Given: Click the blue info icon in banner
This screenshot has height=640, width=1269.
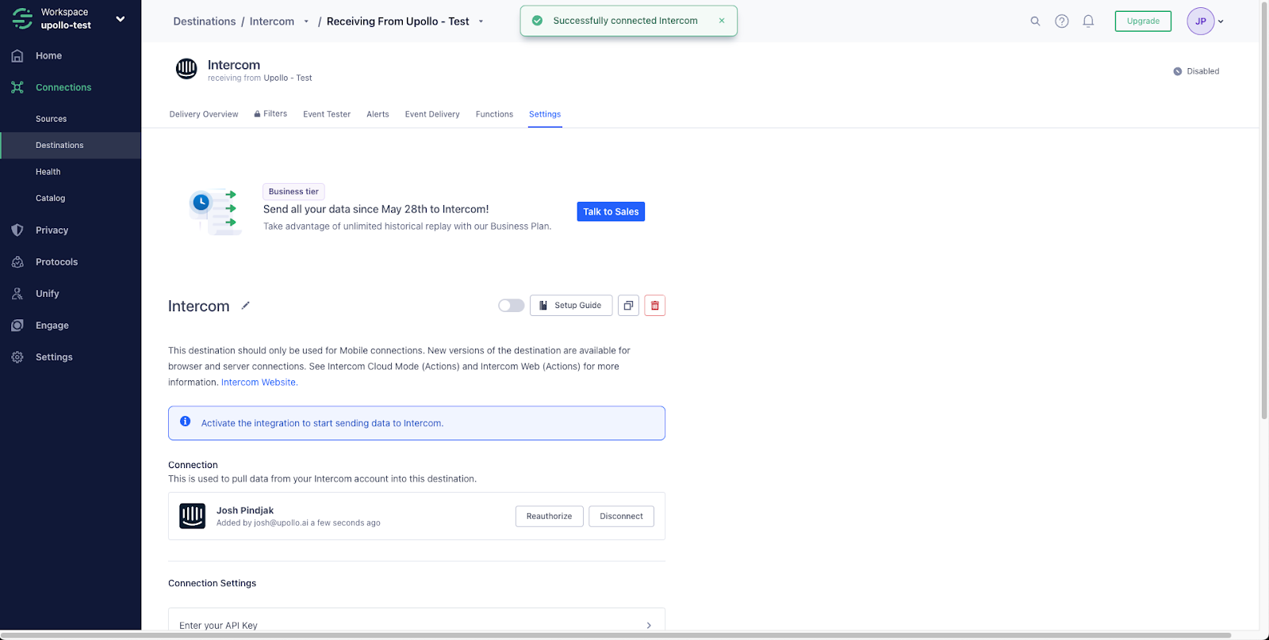Looking at the screenshot, I should (185, 421).
